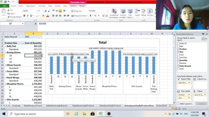Click the Format Painter brush icon

coord(8,17)
